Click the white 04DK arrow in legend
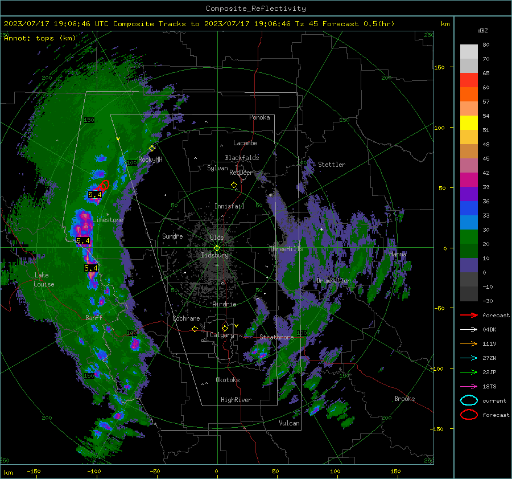The image size is (512, 479). 469,330
